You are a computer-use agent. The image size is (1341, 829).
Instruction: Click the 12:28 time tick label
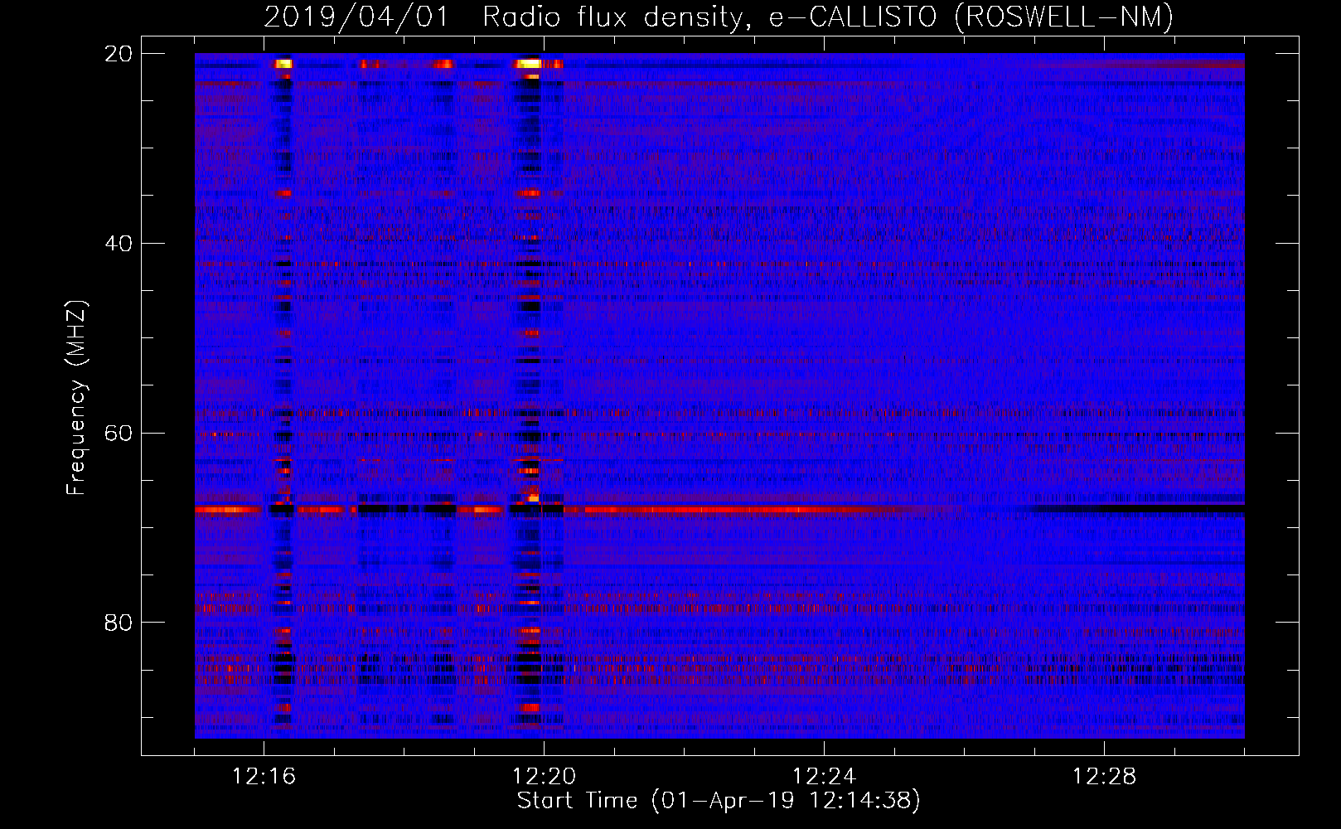[x=1104, y=777]
